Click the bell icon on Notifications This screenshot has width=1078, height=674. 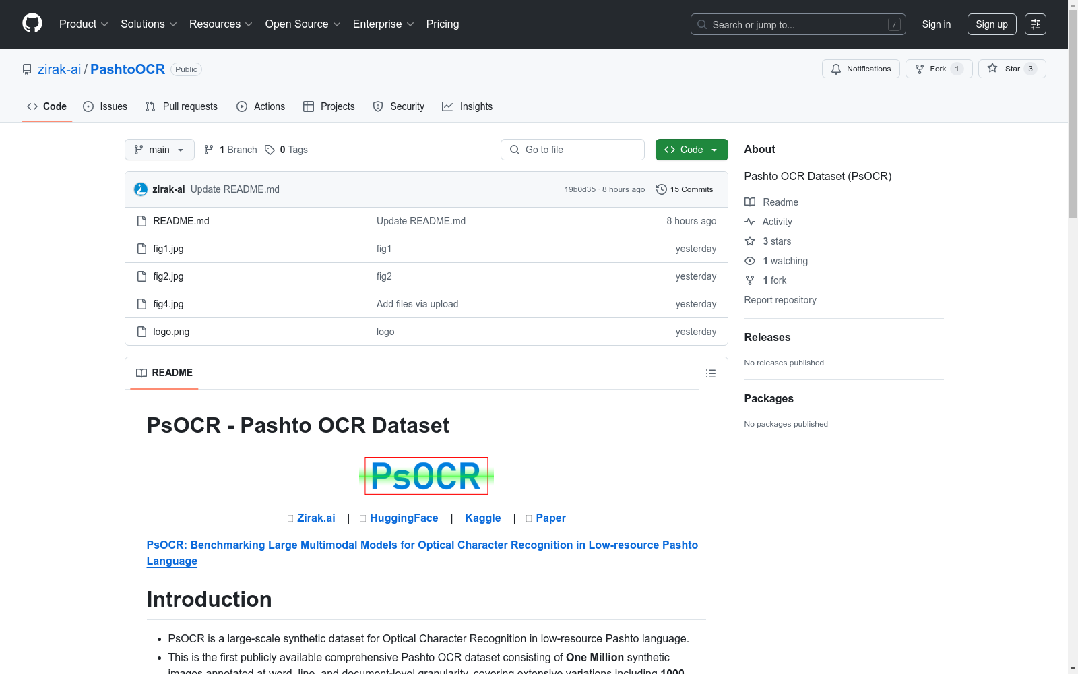836,69
